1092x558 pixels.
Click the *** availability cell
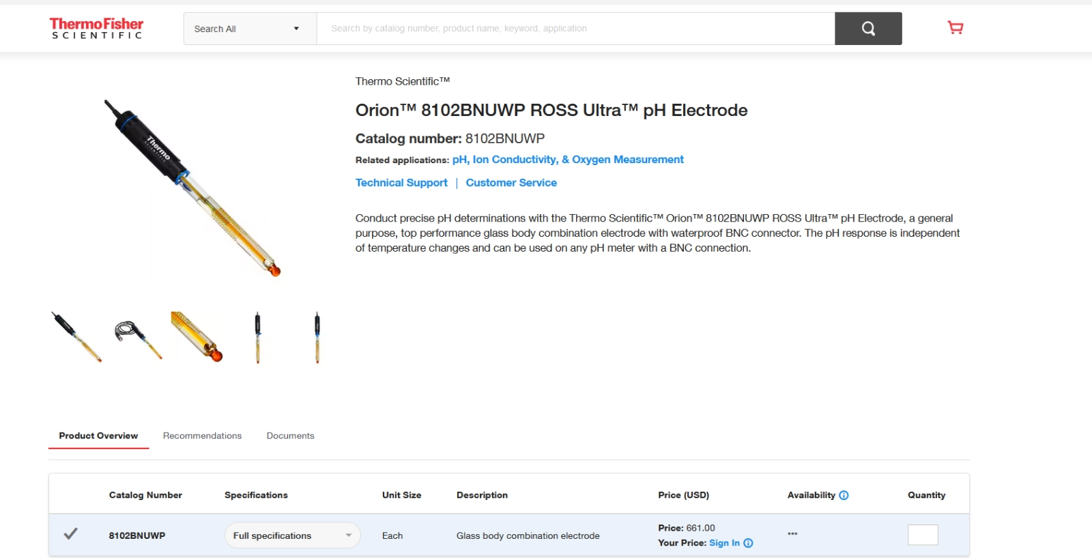tap(792, 534)
